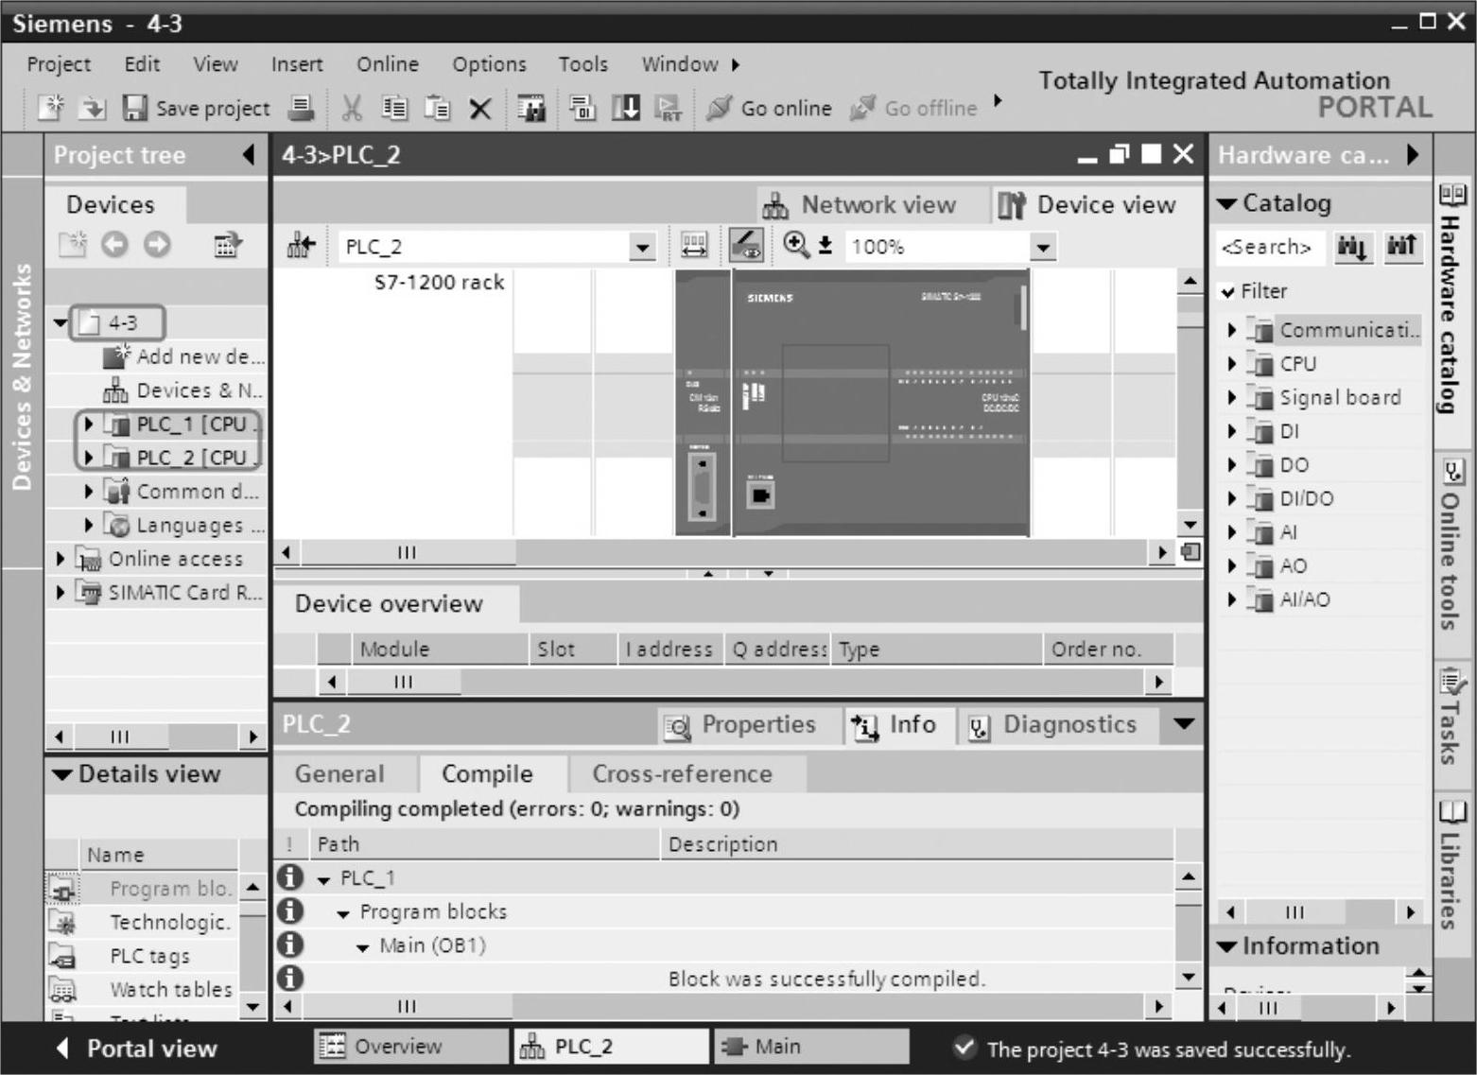Click the Start simulation icon
The height and width of the screenshot is (1075, 1477).
coord(669,108)
